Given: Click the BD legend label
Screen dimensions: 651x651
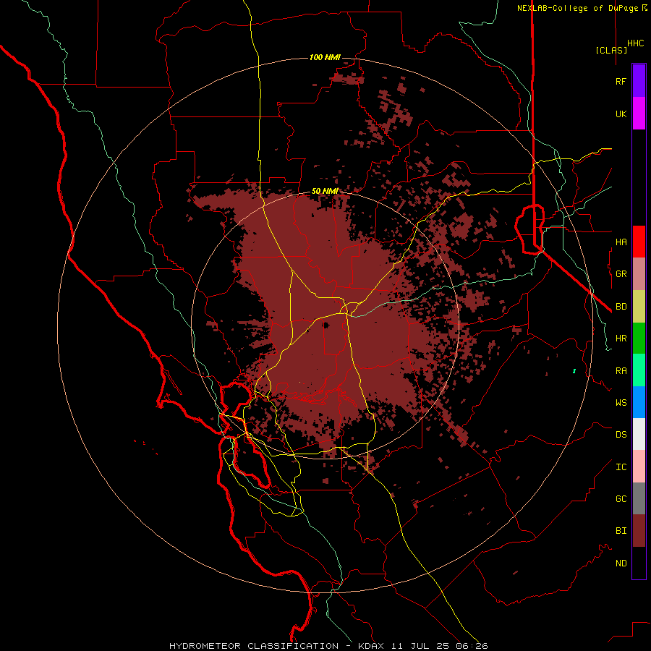Looking at the screenshot, I should 621,307.
